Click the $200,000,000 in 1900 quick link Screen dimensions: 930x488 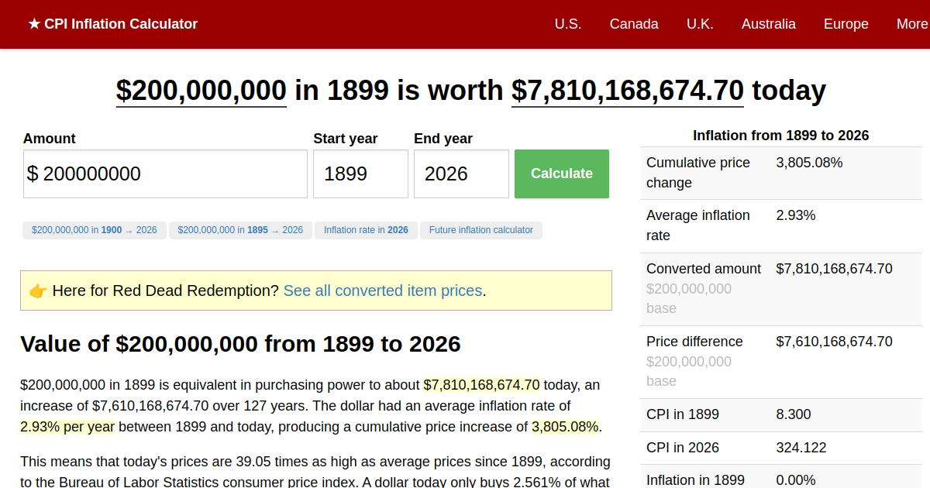94,230
